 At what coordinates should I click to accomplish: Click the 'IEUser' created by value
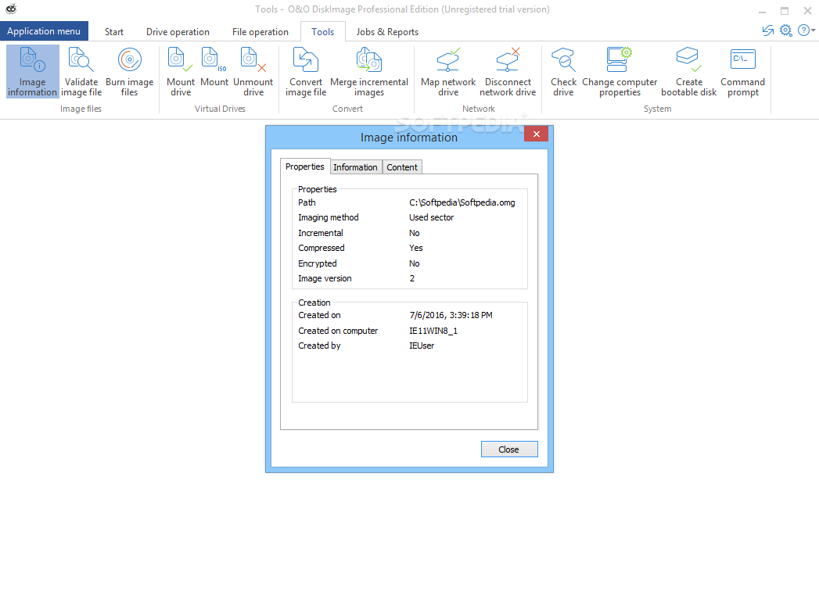422,346
